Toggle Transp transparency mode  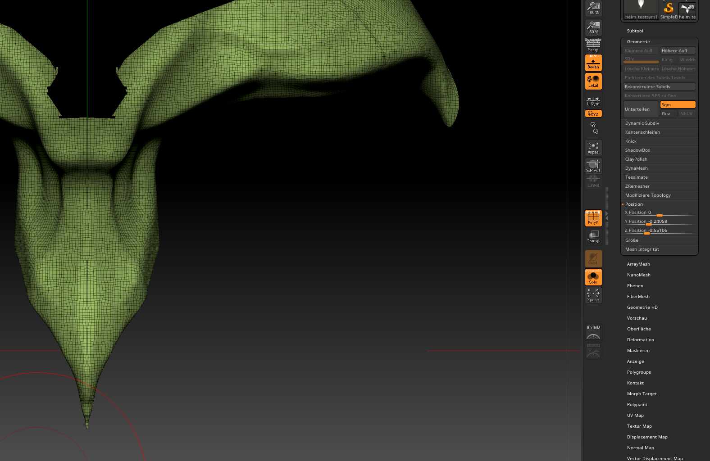click(593, 236)
